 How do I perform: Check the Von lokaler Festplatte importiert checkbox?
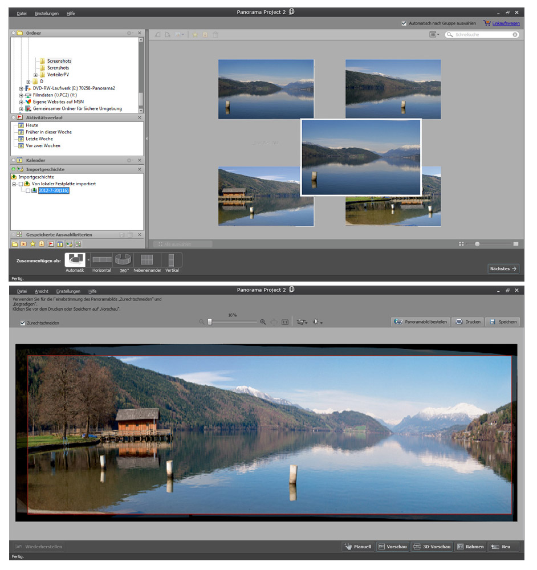[21, 184]
